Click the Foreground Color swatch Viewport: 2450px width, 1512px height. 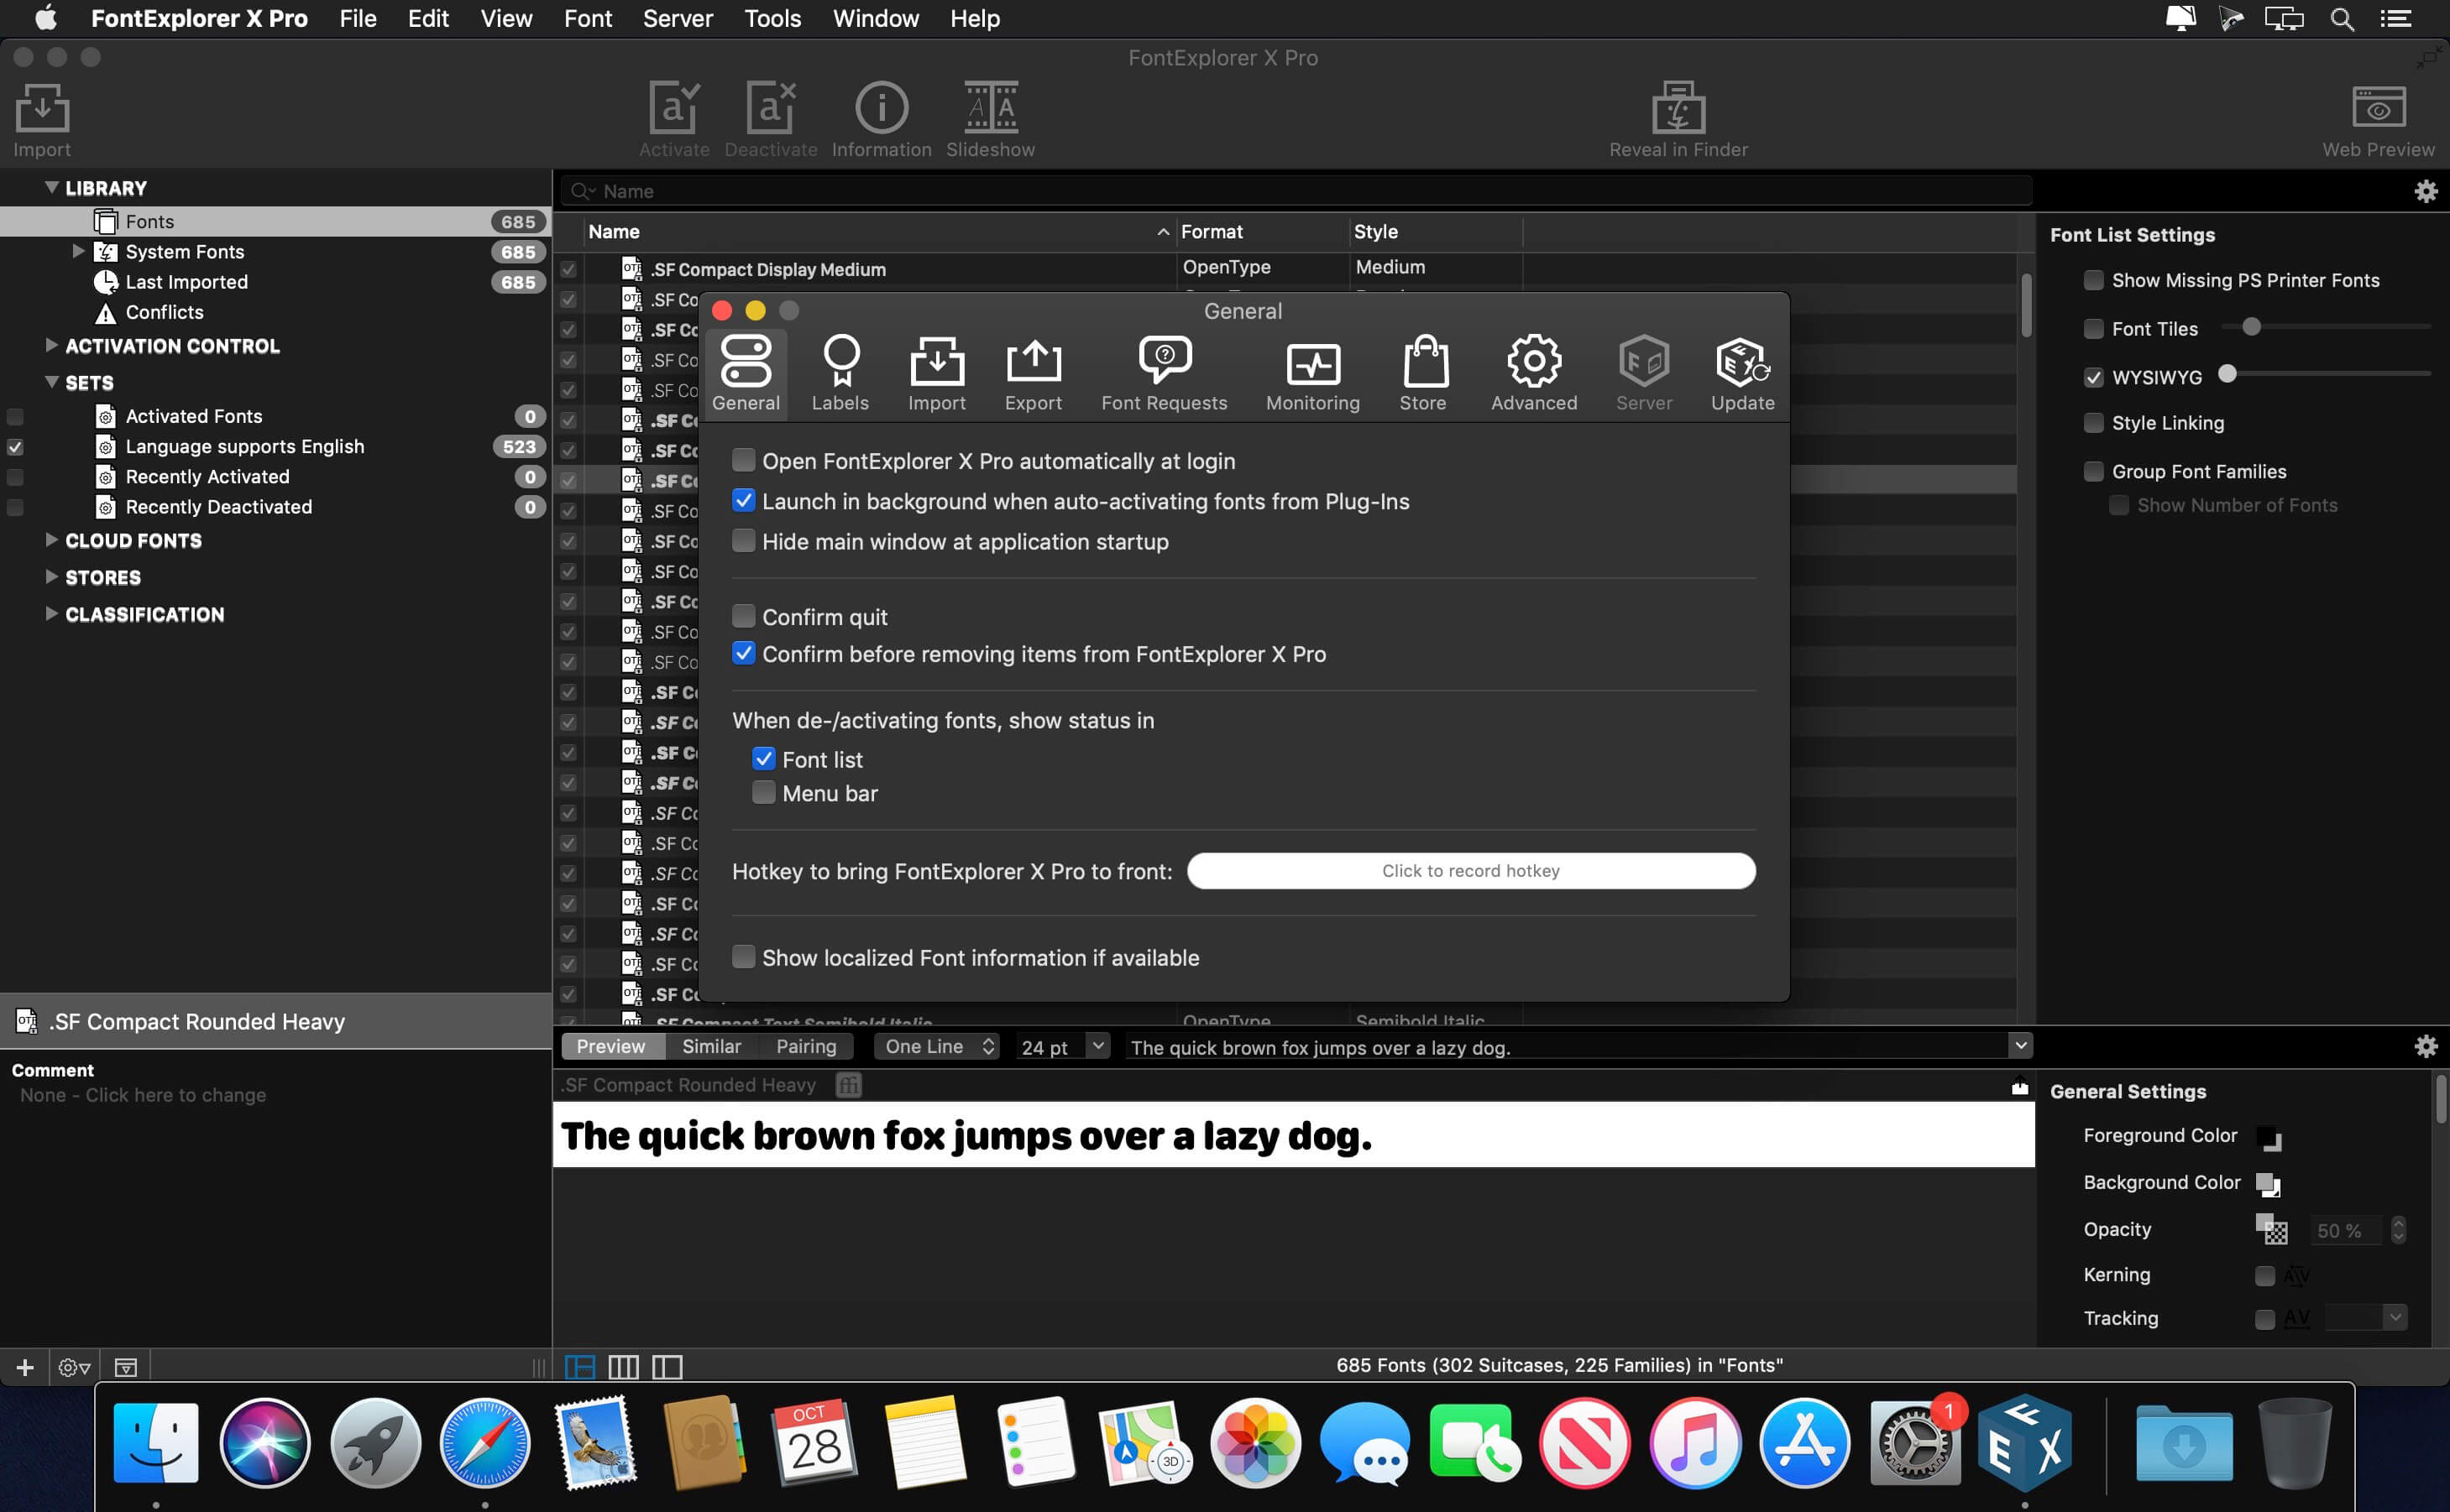(x=2269, y=1137)
